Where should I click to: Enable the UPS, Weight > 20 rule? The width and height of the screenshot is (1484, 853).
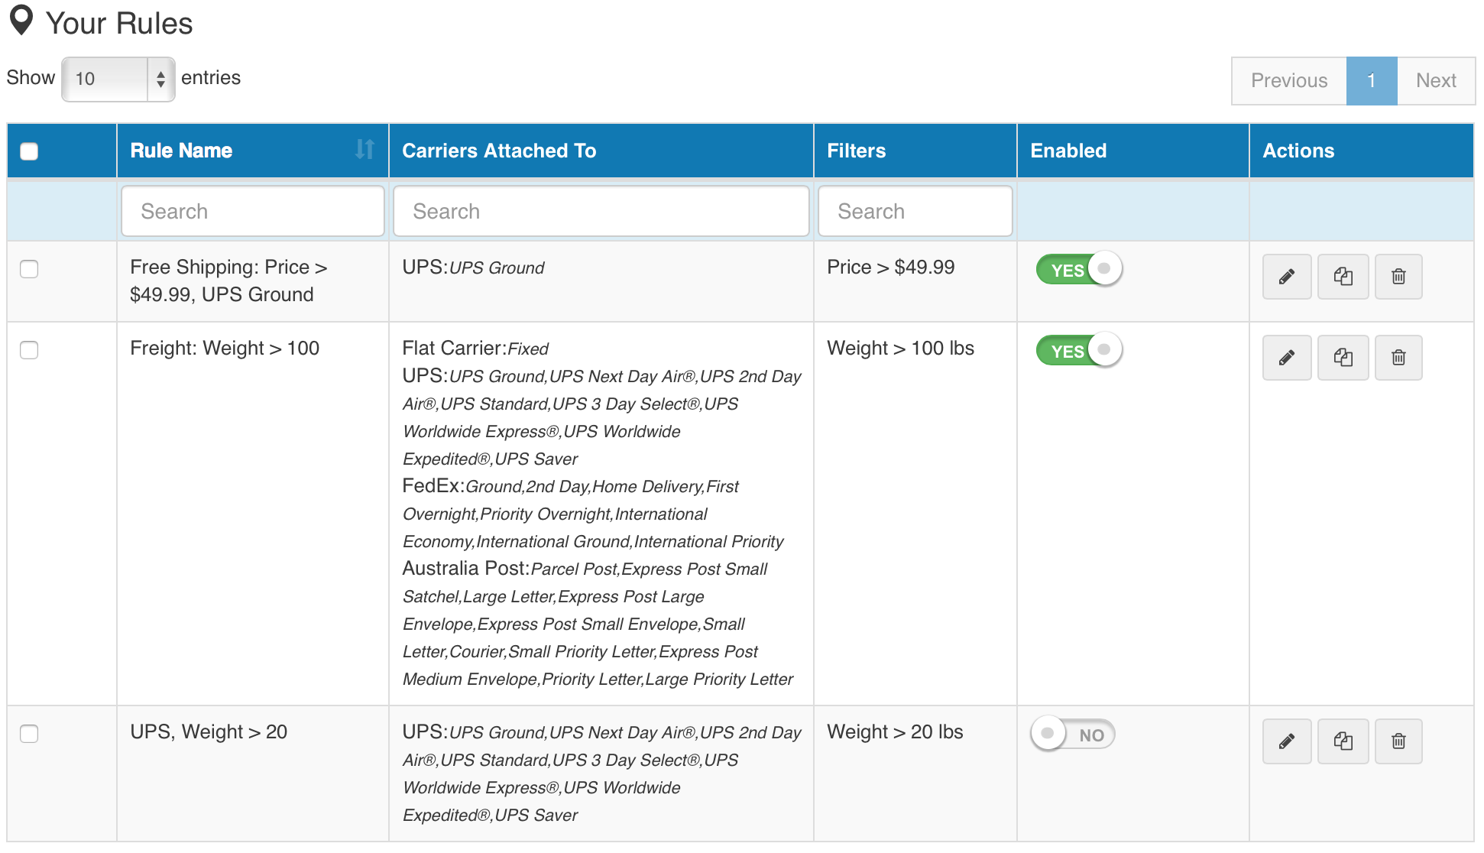1072,734
